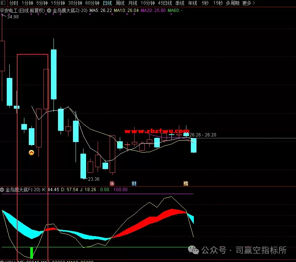Click the panel layout icon at top-left
The image size is (296, 262).
(x=3, y=3)
